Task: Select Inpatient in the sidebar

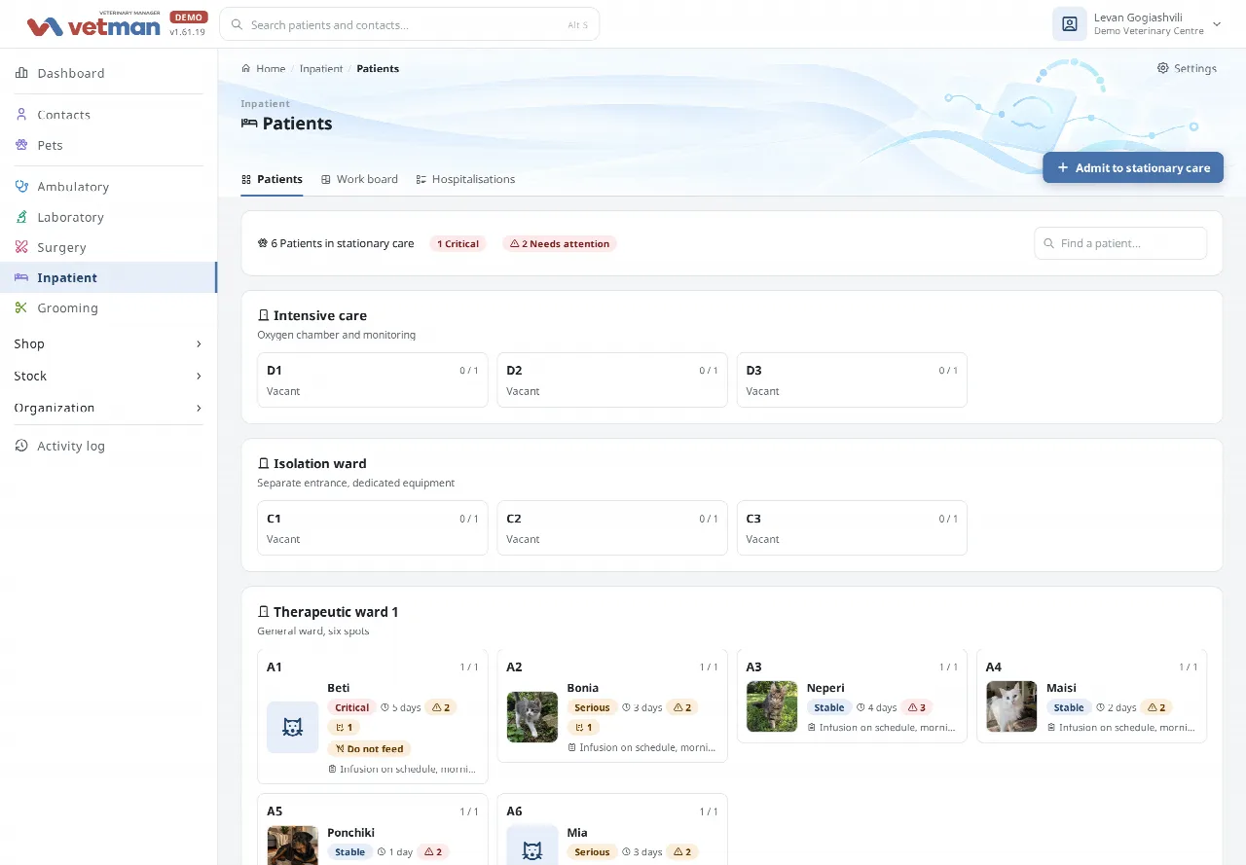Action: click(x=108, y=277)
